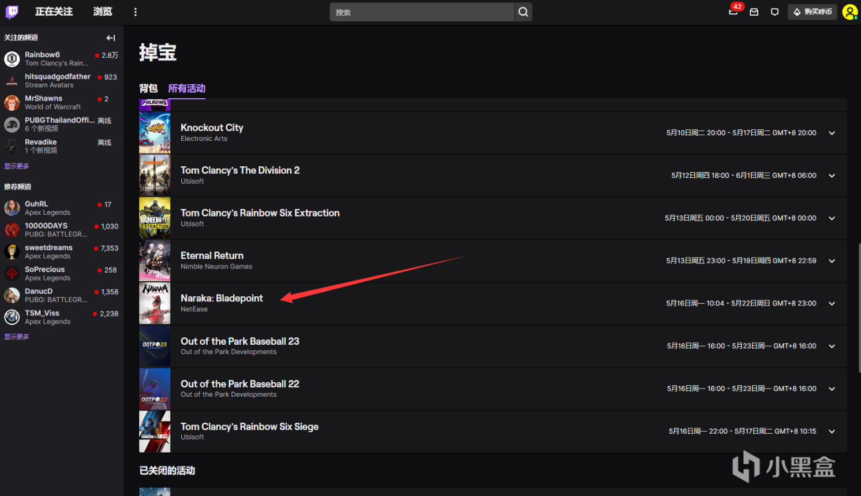Expand the Knockout City drop campaign
Image resolution: width=861 pixels, height=496 pixels.
coord(832,133)
